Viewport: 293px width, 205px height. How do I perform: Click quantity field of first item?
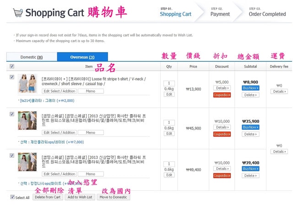[169, 83]
